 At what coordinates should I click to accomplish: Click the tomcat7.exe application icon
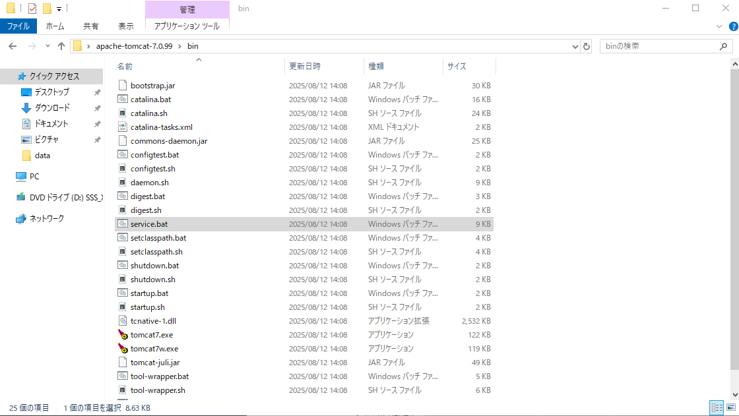[x=123, y=334]
